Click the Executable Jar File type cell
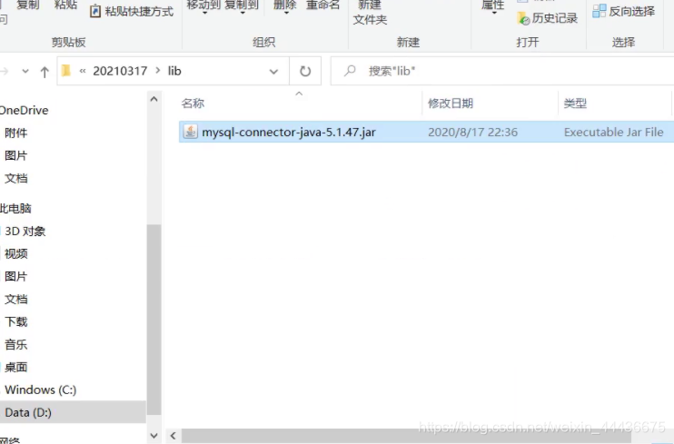 coord(614,132)
